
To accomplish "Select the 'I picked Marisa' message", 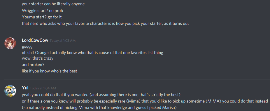I will coord(99,108).
